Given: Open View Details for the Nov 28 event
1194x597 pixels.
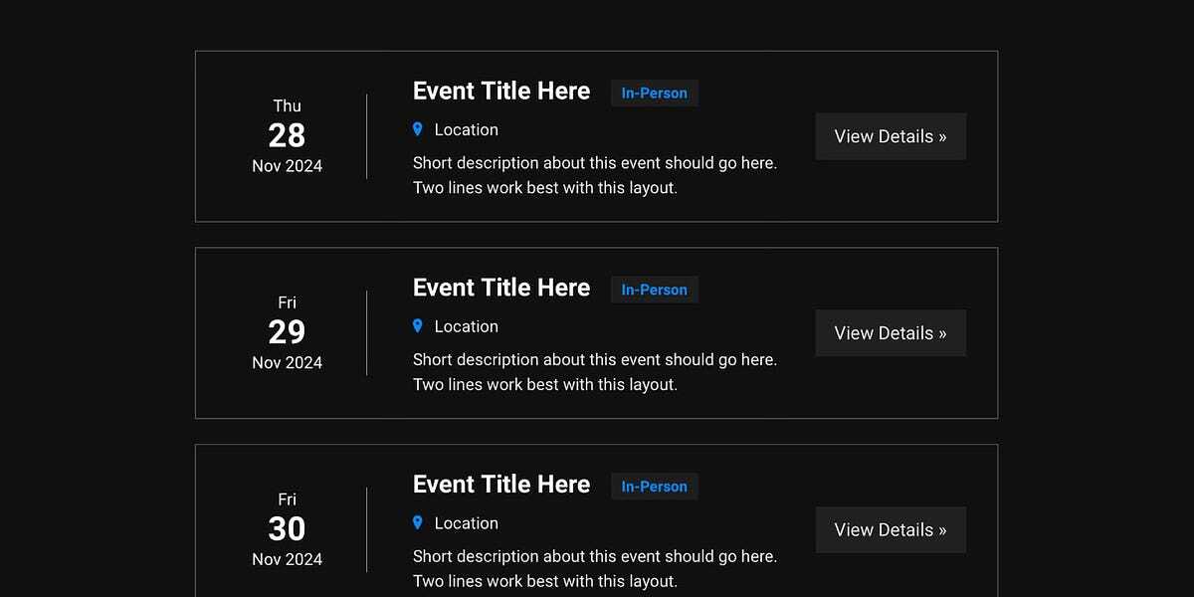Looking at the screenshot, I should coord(891,136).
